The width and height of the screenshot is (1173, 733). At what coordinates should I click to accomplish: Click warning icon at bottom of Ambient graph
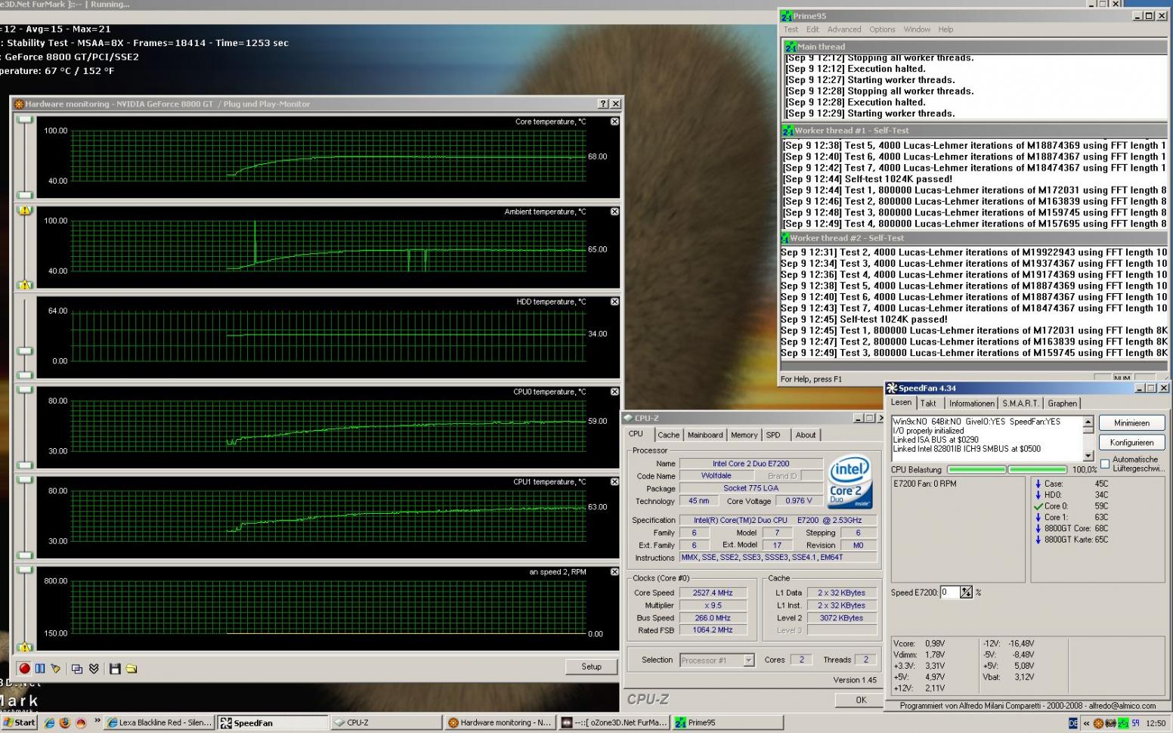pyautogui.click(x=25, y=285)
